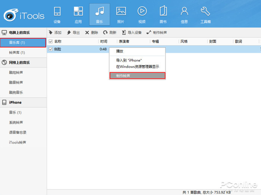
Task: Click the 导出 export toolbar button
Action: pos(73,33)
